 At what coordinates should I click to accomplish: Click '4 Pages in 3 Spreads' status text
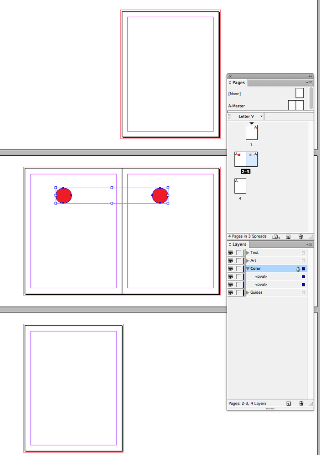248,236
